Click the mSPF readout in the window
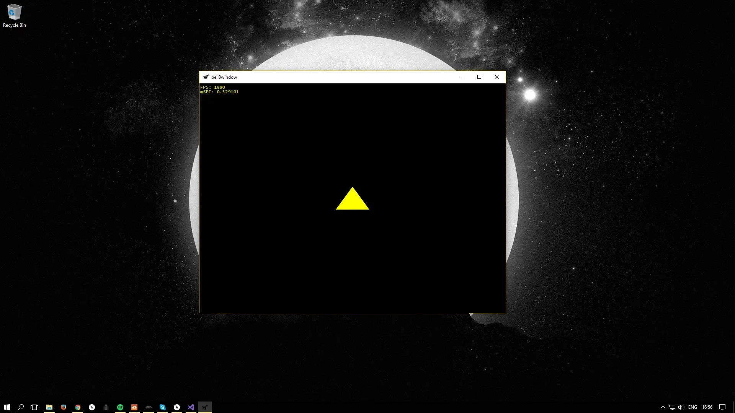735x413 pixels. 220,92
